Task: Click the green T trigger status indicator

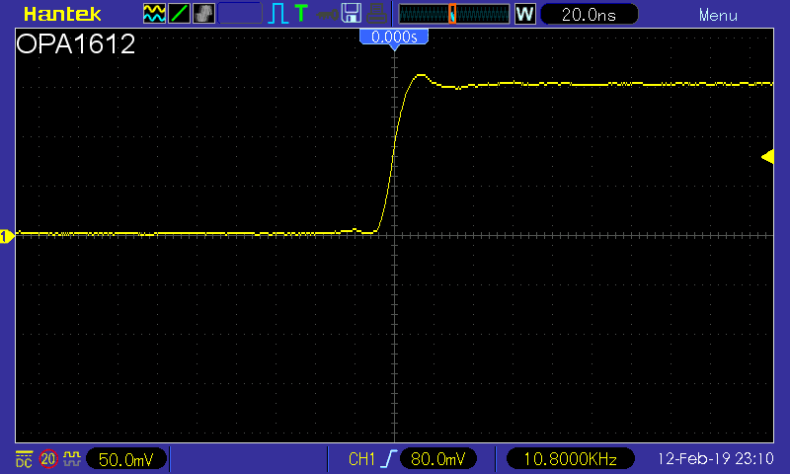Action: tap(301, 14)
